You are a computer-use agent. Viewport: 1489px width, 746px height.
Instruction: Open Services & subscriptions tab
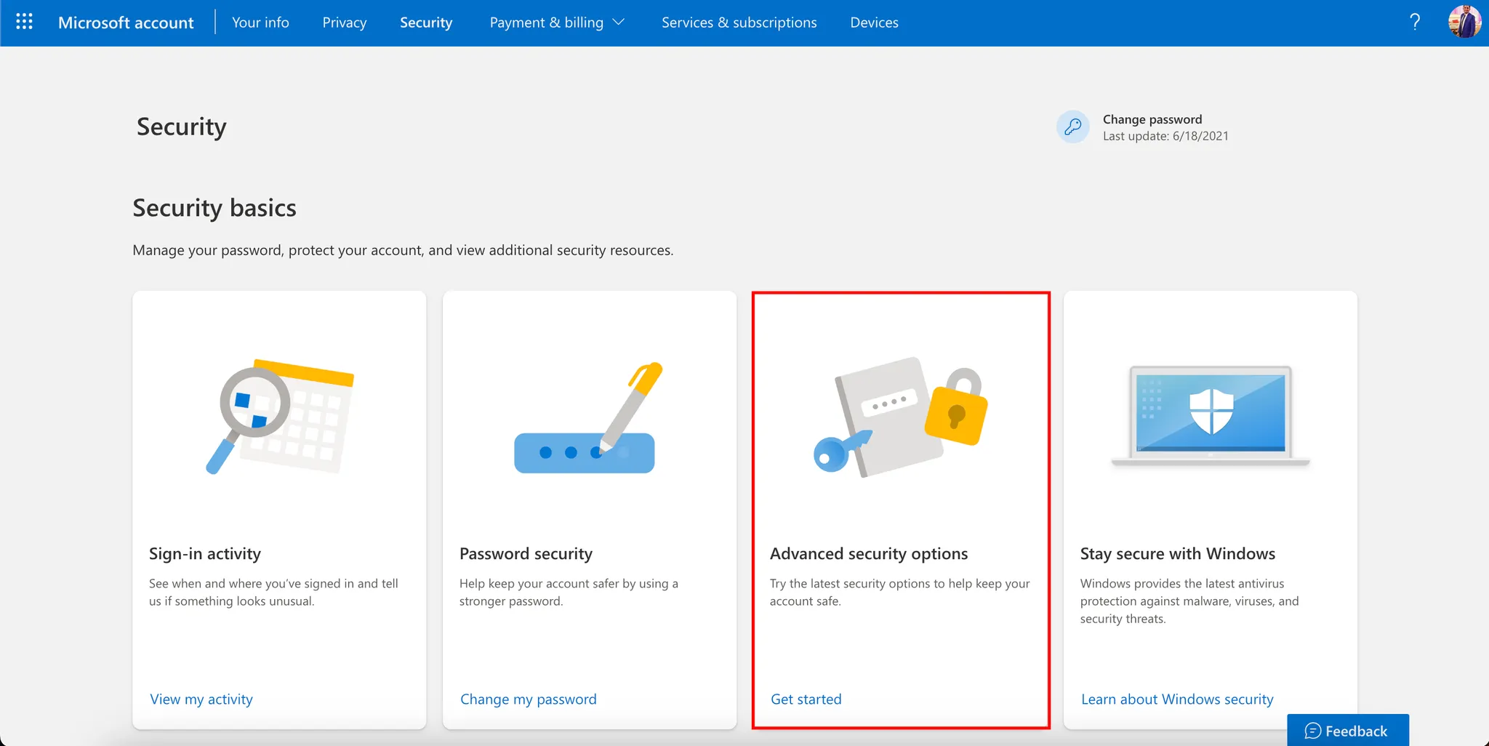739,23
